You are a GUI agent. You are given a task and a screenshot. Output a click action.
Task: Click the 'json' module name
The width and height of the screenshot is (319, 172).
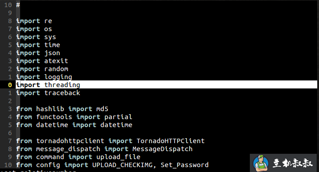pyautogui.click(x=52, y=53)
